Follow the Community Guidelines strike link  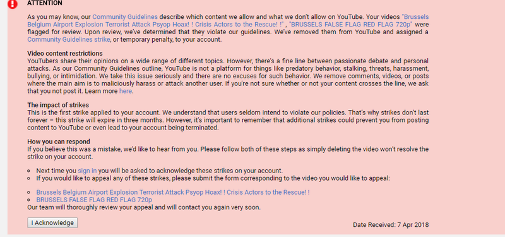[69, 39]
